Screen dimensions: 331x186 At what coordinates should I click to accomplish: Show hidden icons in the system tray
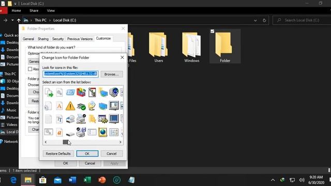[x=273, y=180]
